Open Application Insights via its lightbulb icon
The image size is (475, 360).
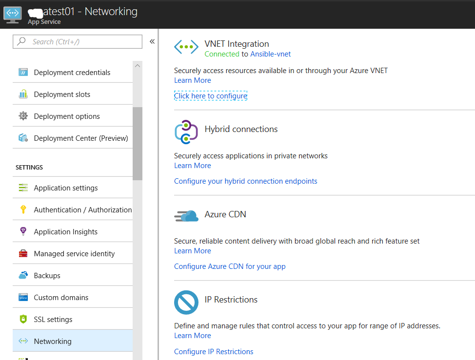click(23, 231)
